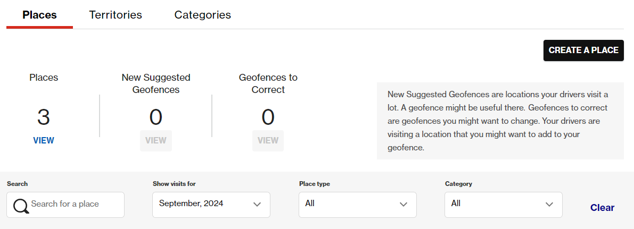Click the chevron arrow in Show visits for
This screenshot has height=229, width=634.
pyautogui.click(x=257, y=205)
